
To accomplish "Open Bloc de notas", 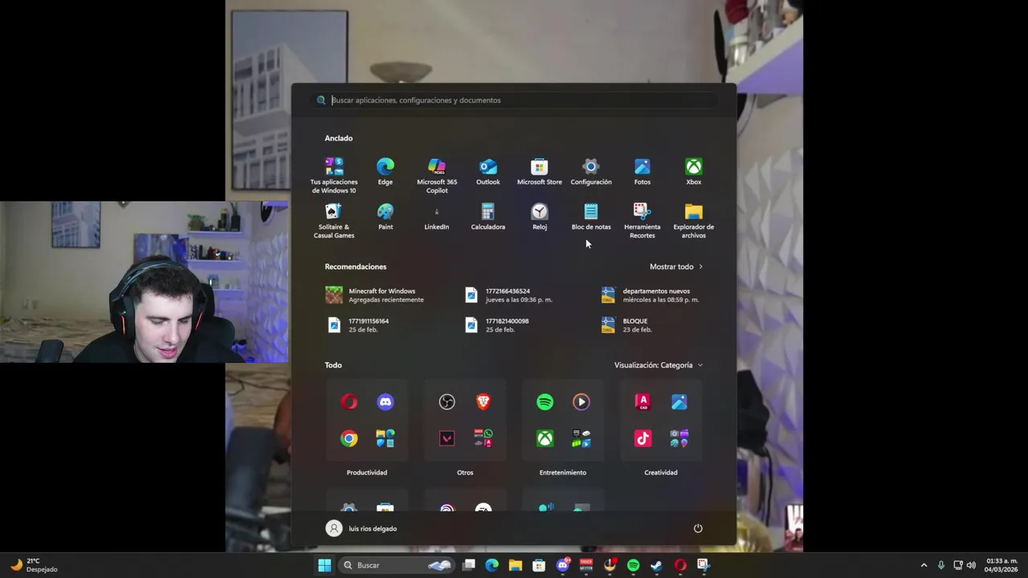I will 591,217.
